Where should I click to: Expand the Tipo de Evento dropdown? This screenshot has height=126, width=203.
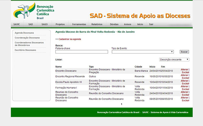point(143,52)
